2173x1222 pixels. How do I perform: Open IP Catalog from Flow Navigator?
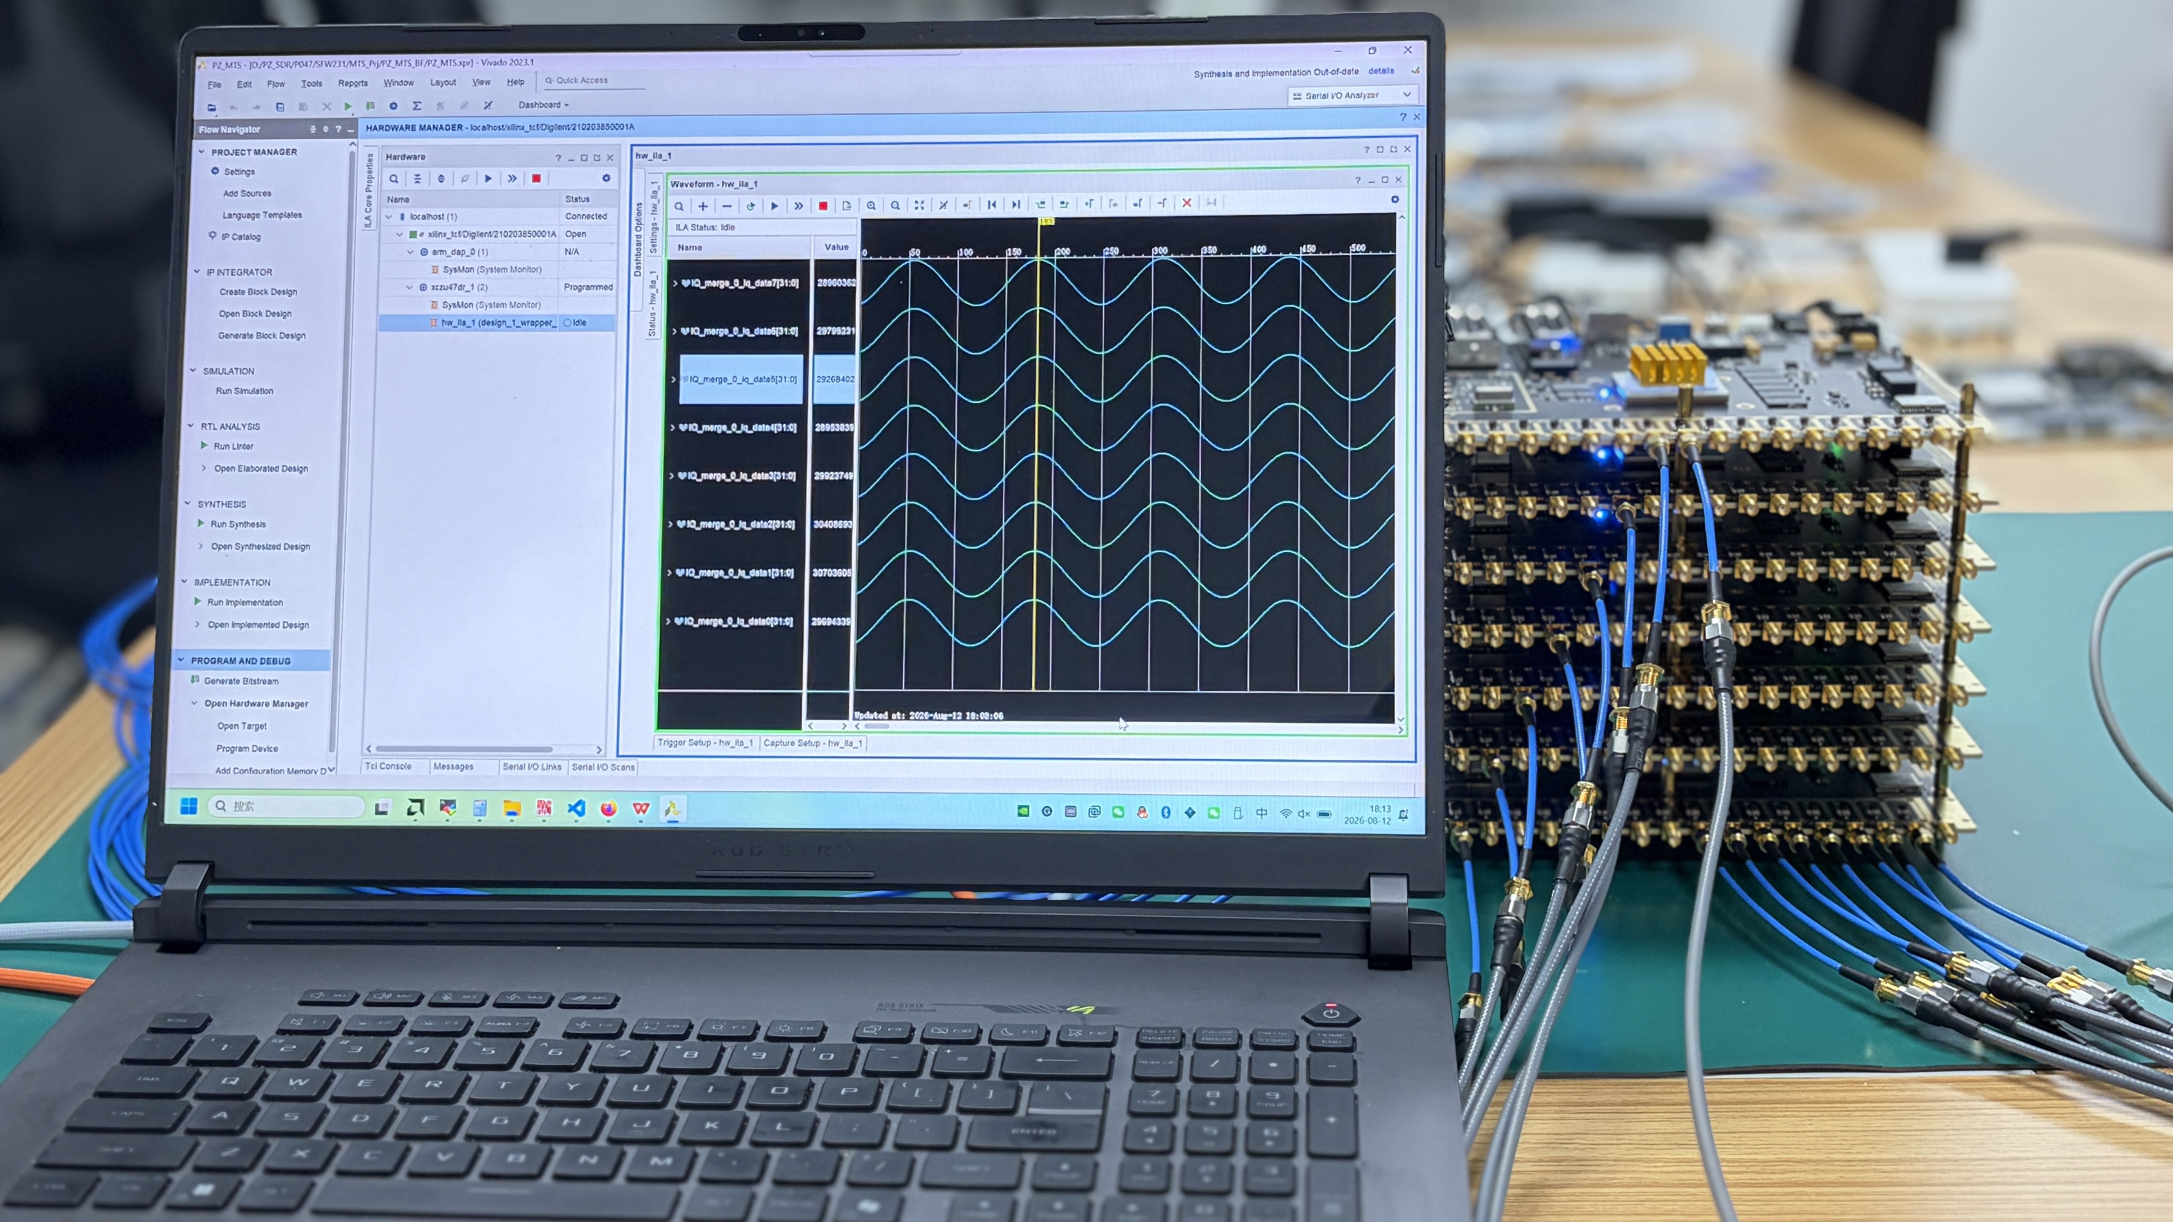pyautogui.click(x=241, y=237)
